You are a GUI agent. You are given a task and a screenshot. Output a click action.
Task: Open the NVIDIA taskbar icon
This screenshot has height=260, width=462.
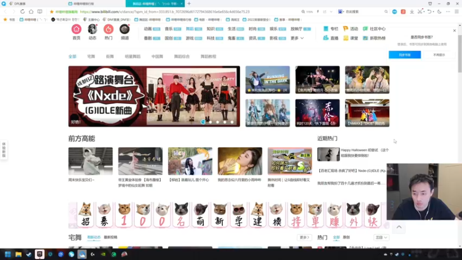tap(103, 254)
